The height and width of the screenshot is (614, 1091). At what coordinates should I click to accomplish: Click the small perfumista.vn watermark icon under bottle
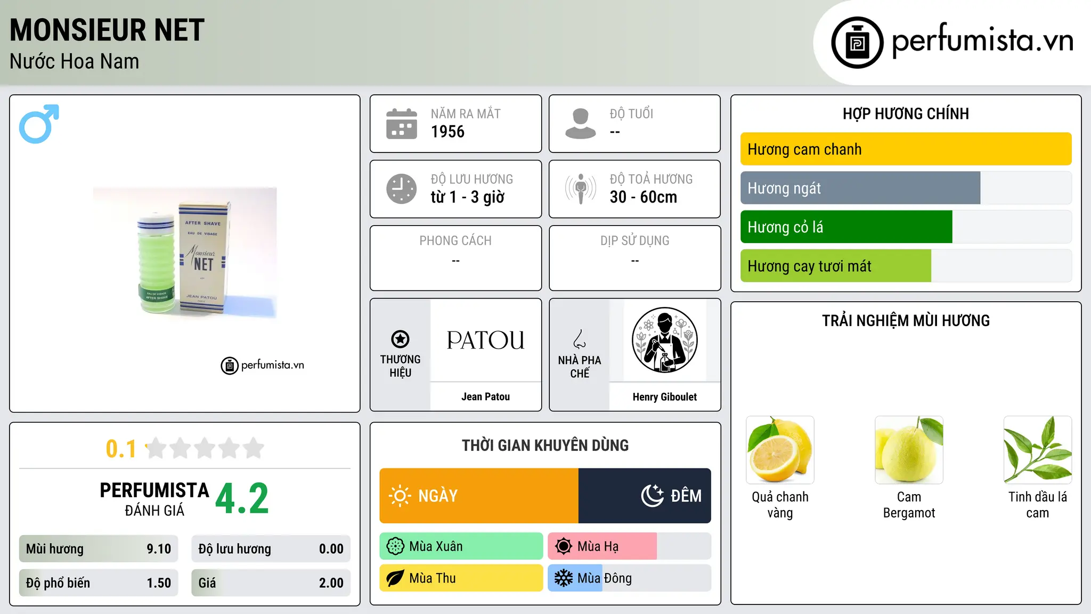230,366
